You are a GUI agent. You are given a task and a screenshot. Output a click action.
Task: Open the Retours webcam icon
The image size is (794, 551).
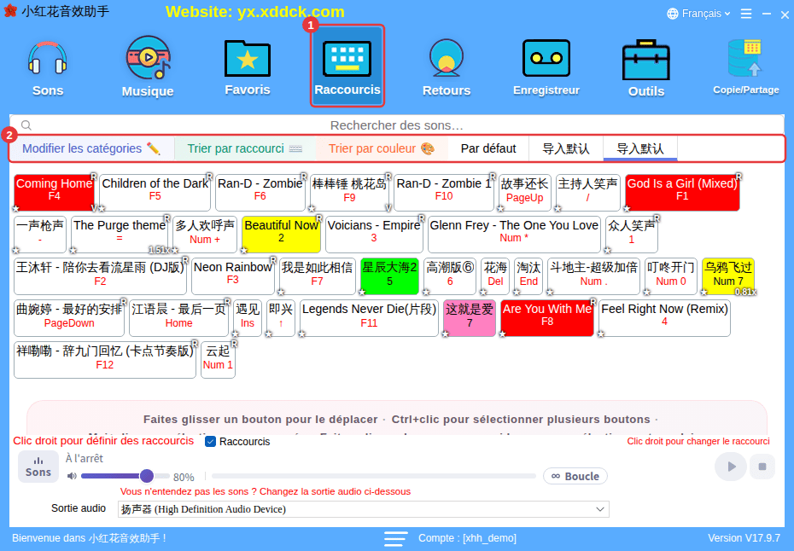[447, 67]
